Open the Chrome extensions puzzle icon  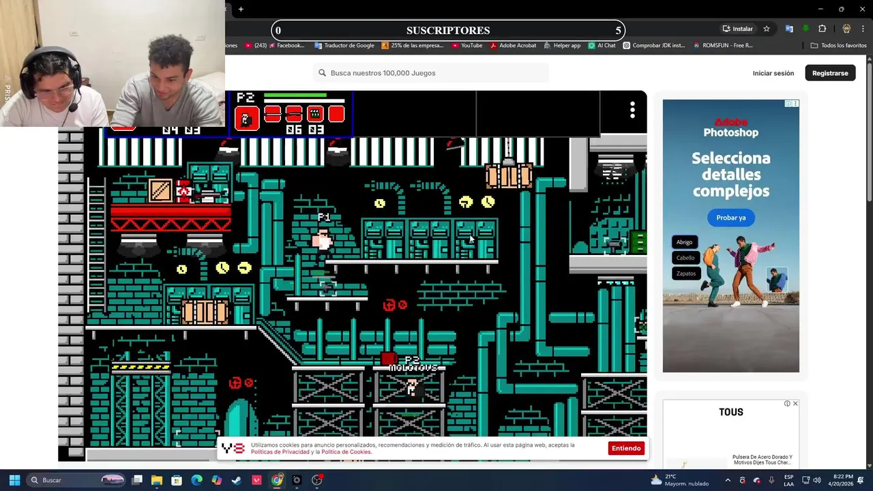[822, 29]
